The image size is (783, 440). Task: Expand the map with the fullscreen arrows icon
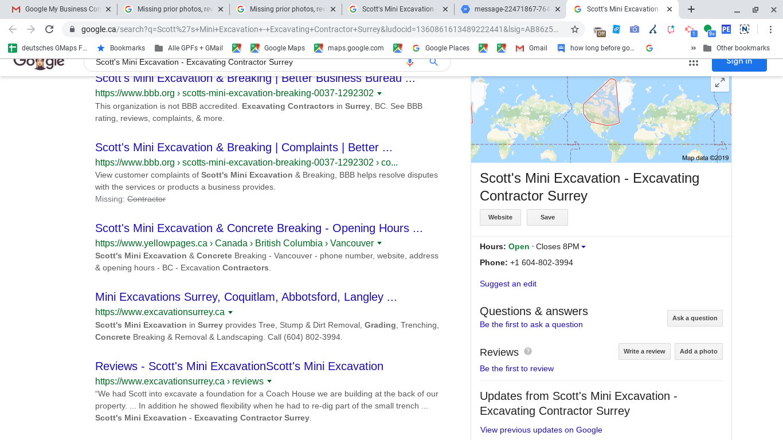coord(720,83)
